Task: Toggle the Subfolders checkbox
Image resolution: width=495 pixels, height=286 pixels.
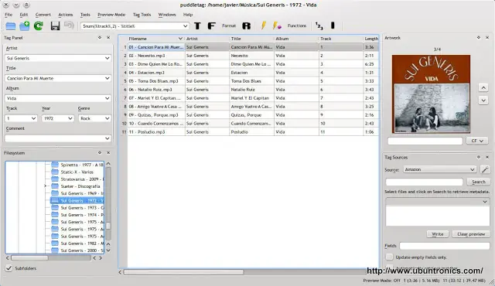Action: click(x=9, y=268)
